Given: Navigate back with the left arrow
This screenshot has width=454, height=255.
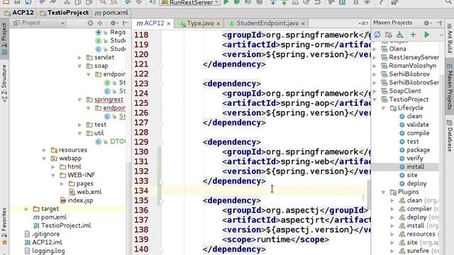Looking at the screenshot, I should pyautogui.click(x=128, y=2).
